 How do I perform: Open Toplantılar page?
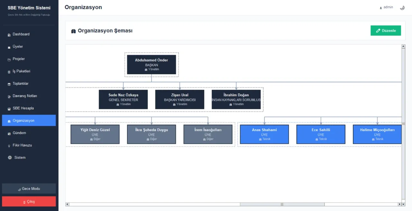(29, 84)
